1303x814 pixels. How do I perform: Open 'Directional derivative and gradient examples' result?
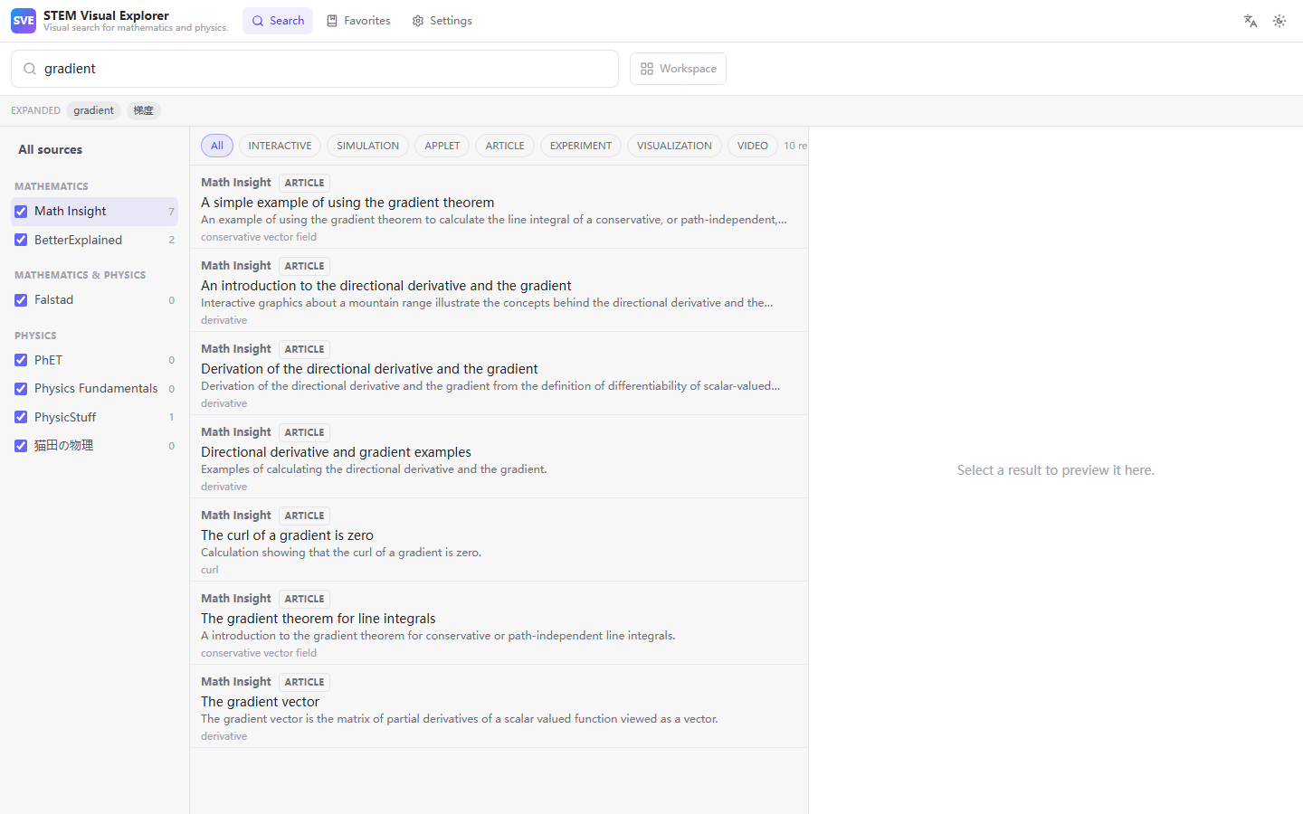click(x=499, y=457)
